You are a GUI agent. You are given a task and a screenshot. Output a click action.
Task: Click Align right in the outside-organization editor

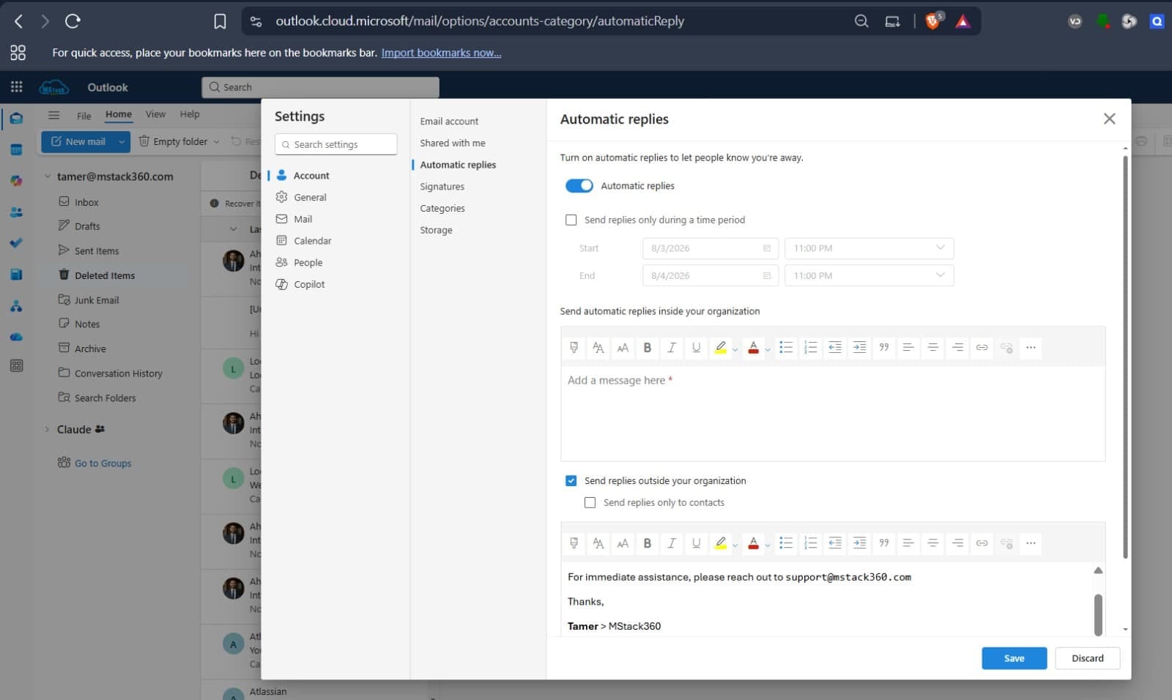(x=957, y=543)
